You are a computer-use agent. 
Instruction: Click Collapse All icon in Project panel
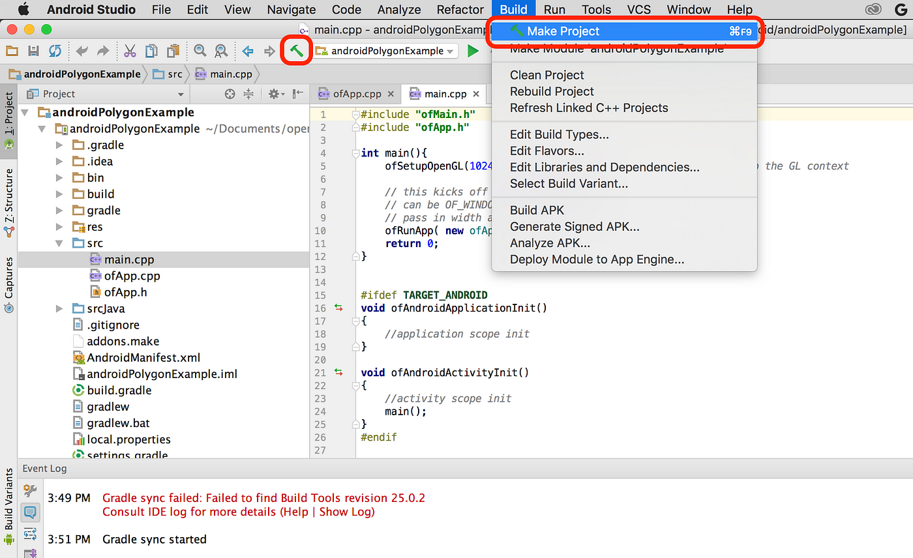pyautogui.click(x=248, y=94)
